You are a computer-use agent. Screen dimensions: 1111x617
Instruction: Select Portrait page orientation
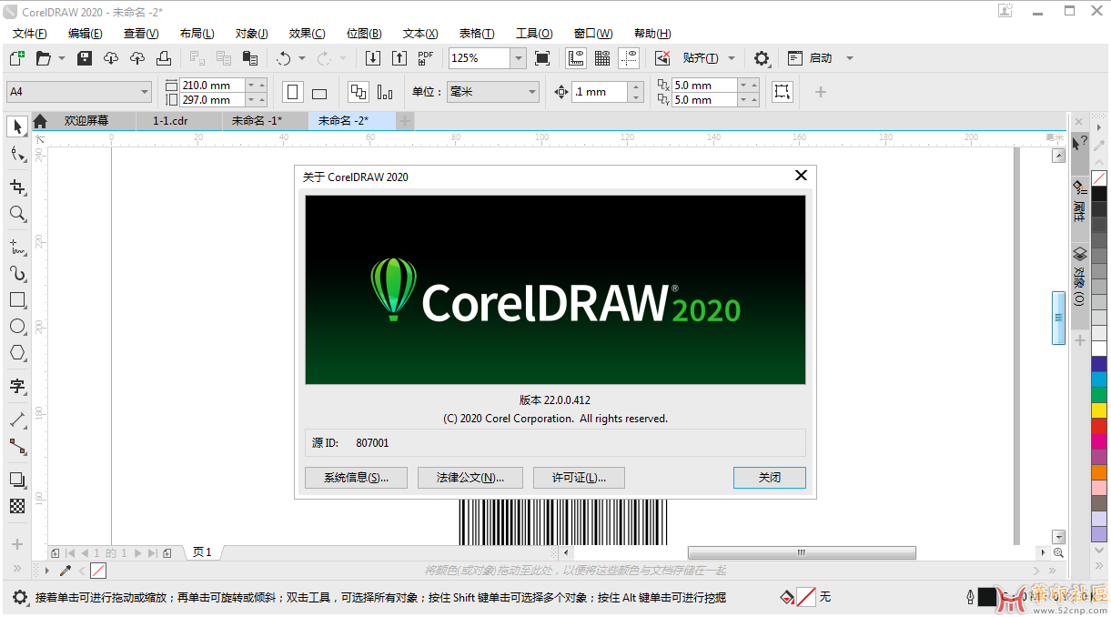(293, 92)
